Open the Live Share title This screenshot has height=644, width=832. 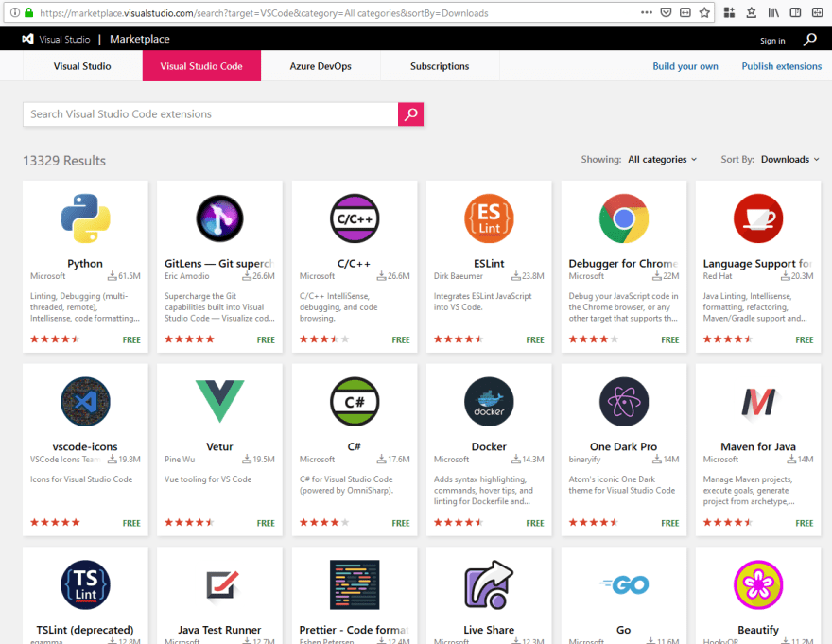pyautogui.click(x=489, y=630)
